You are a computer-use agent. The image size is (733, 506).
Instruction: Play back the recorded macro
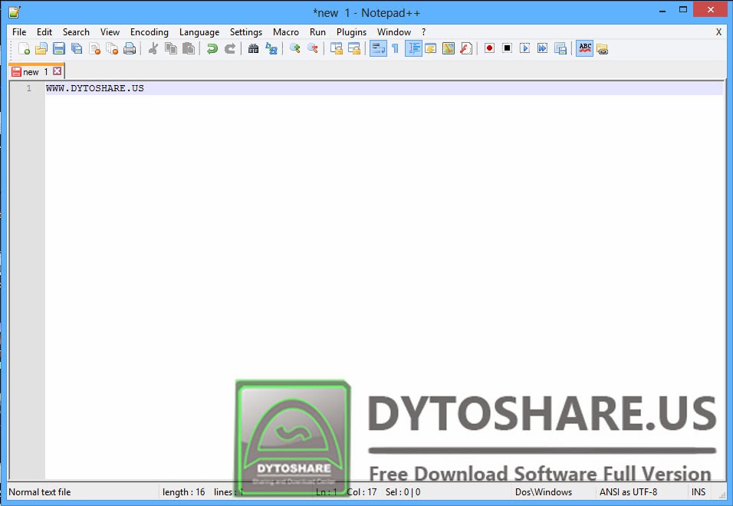pos(525,48)
